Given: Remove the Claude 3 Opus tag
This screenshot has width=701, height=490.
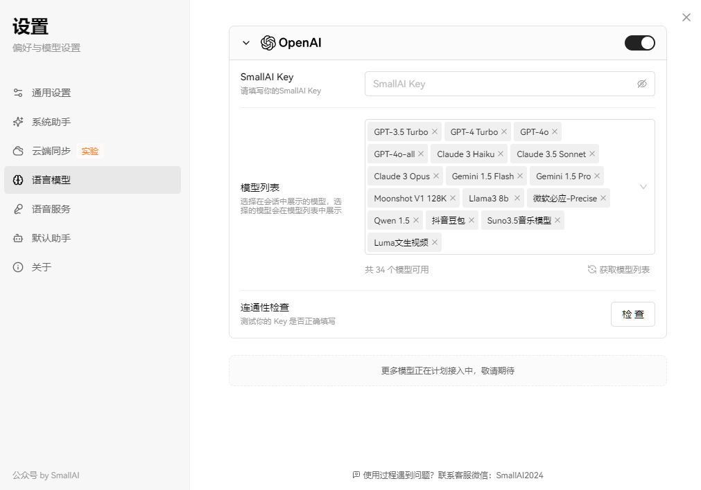Looking at the screenshot, I should click(436, 176).
